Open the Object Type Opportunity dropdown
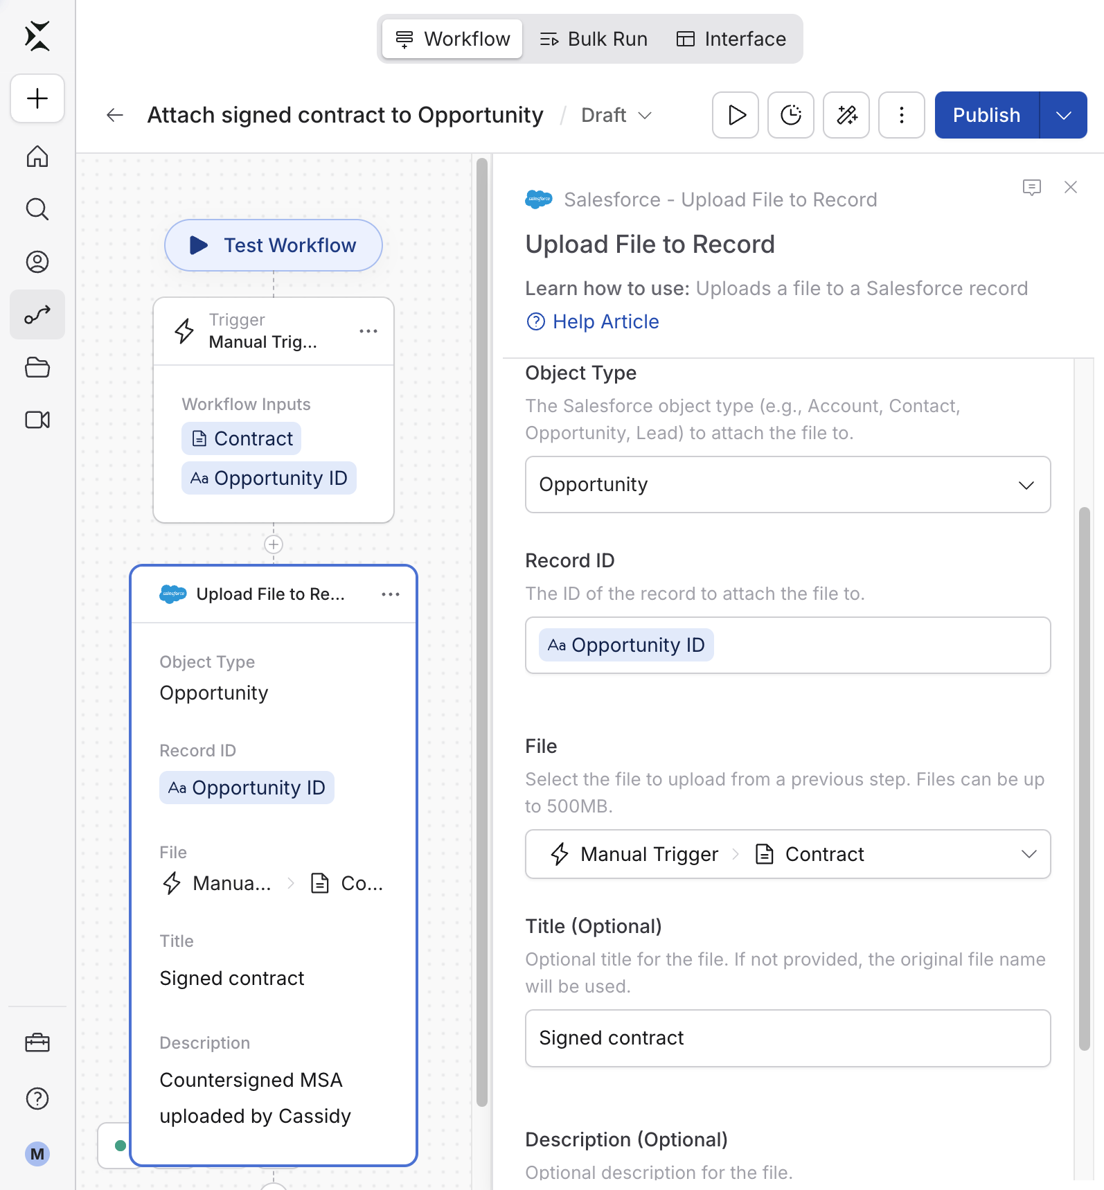 tap(788, 485)
